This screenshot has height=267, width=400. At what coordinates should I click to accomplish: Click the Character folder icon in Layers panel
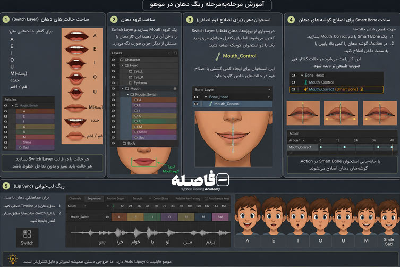[x=122, y=60]
